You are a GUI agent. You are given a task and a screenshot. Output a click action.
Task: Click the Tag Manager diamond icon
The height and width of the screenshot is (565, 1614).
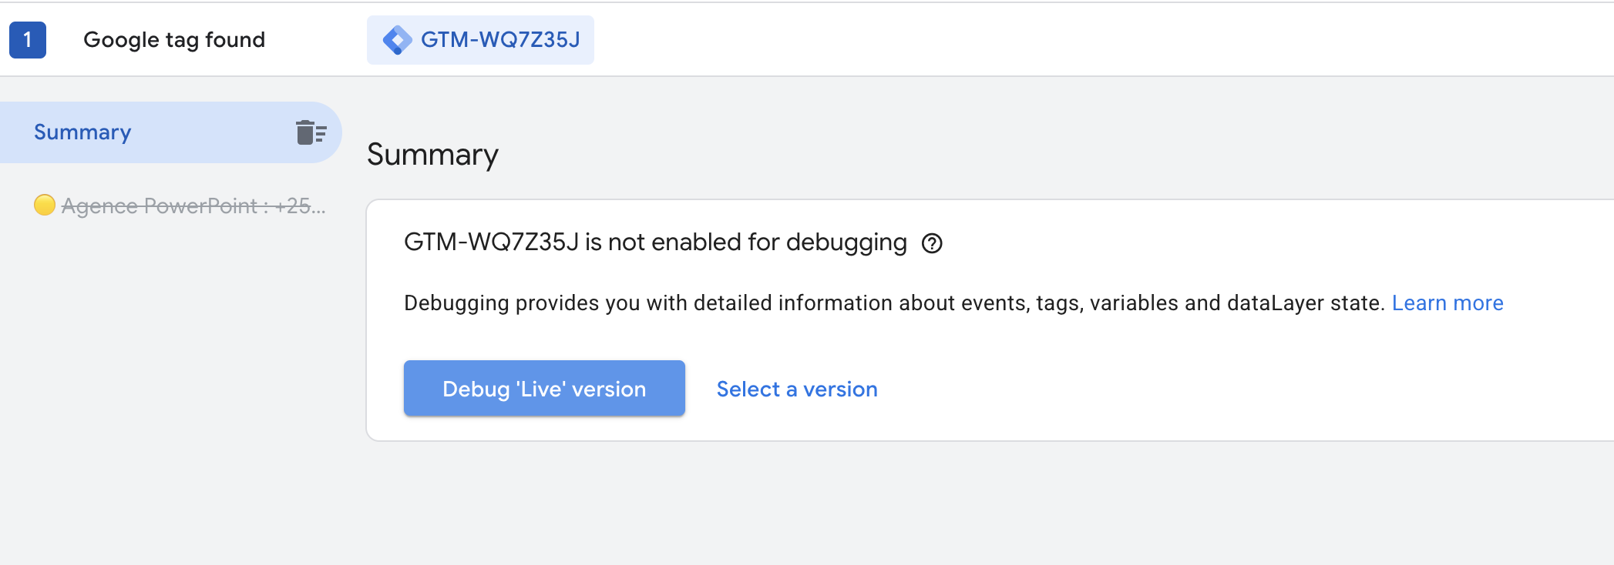click(x=397, y=40)
